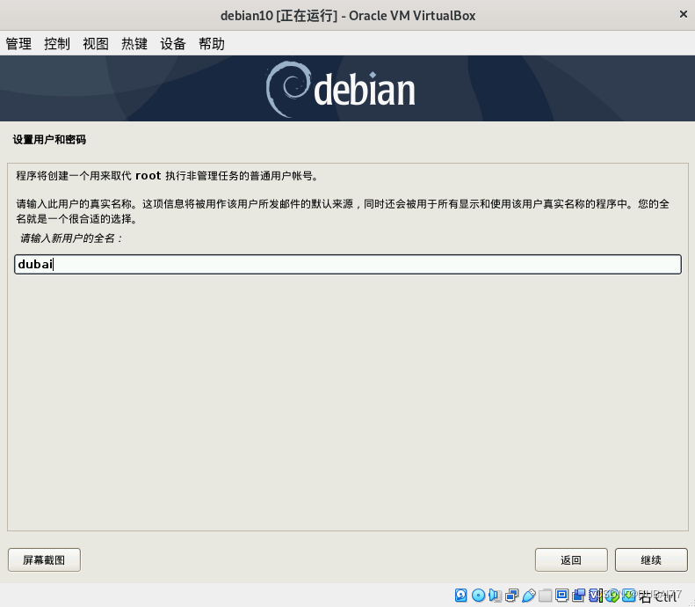
Task: Click the Debian logo banner
Action: (348, 88)
